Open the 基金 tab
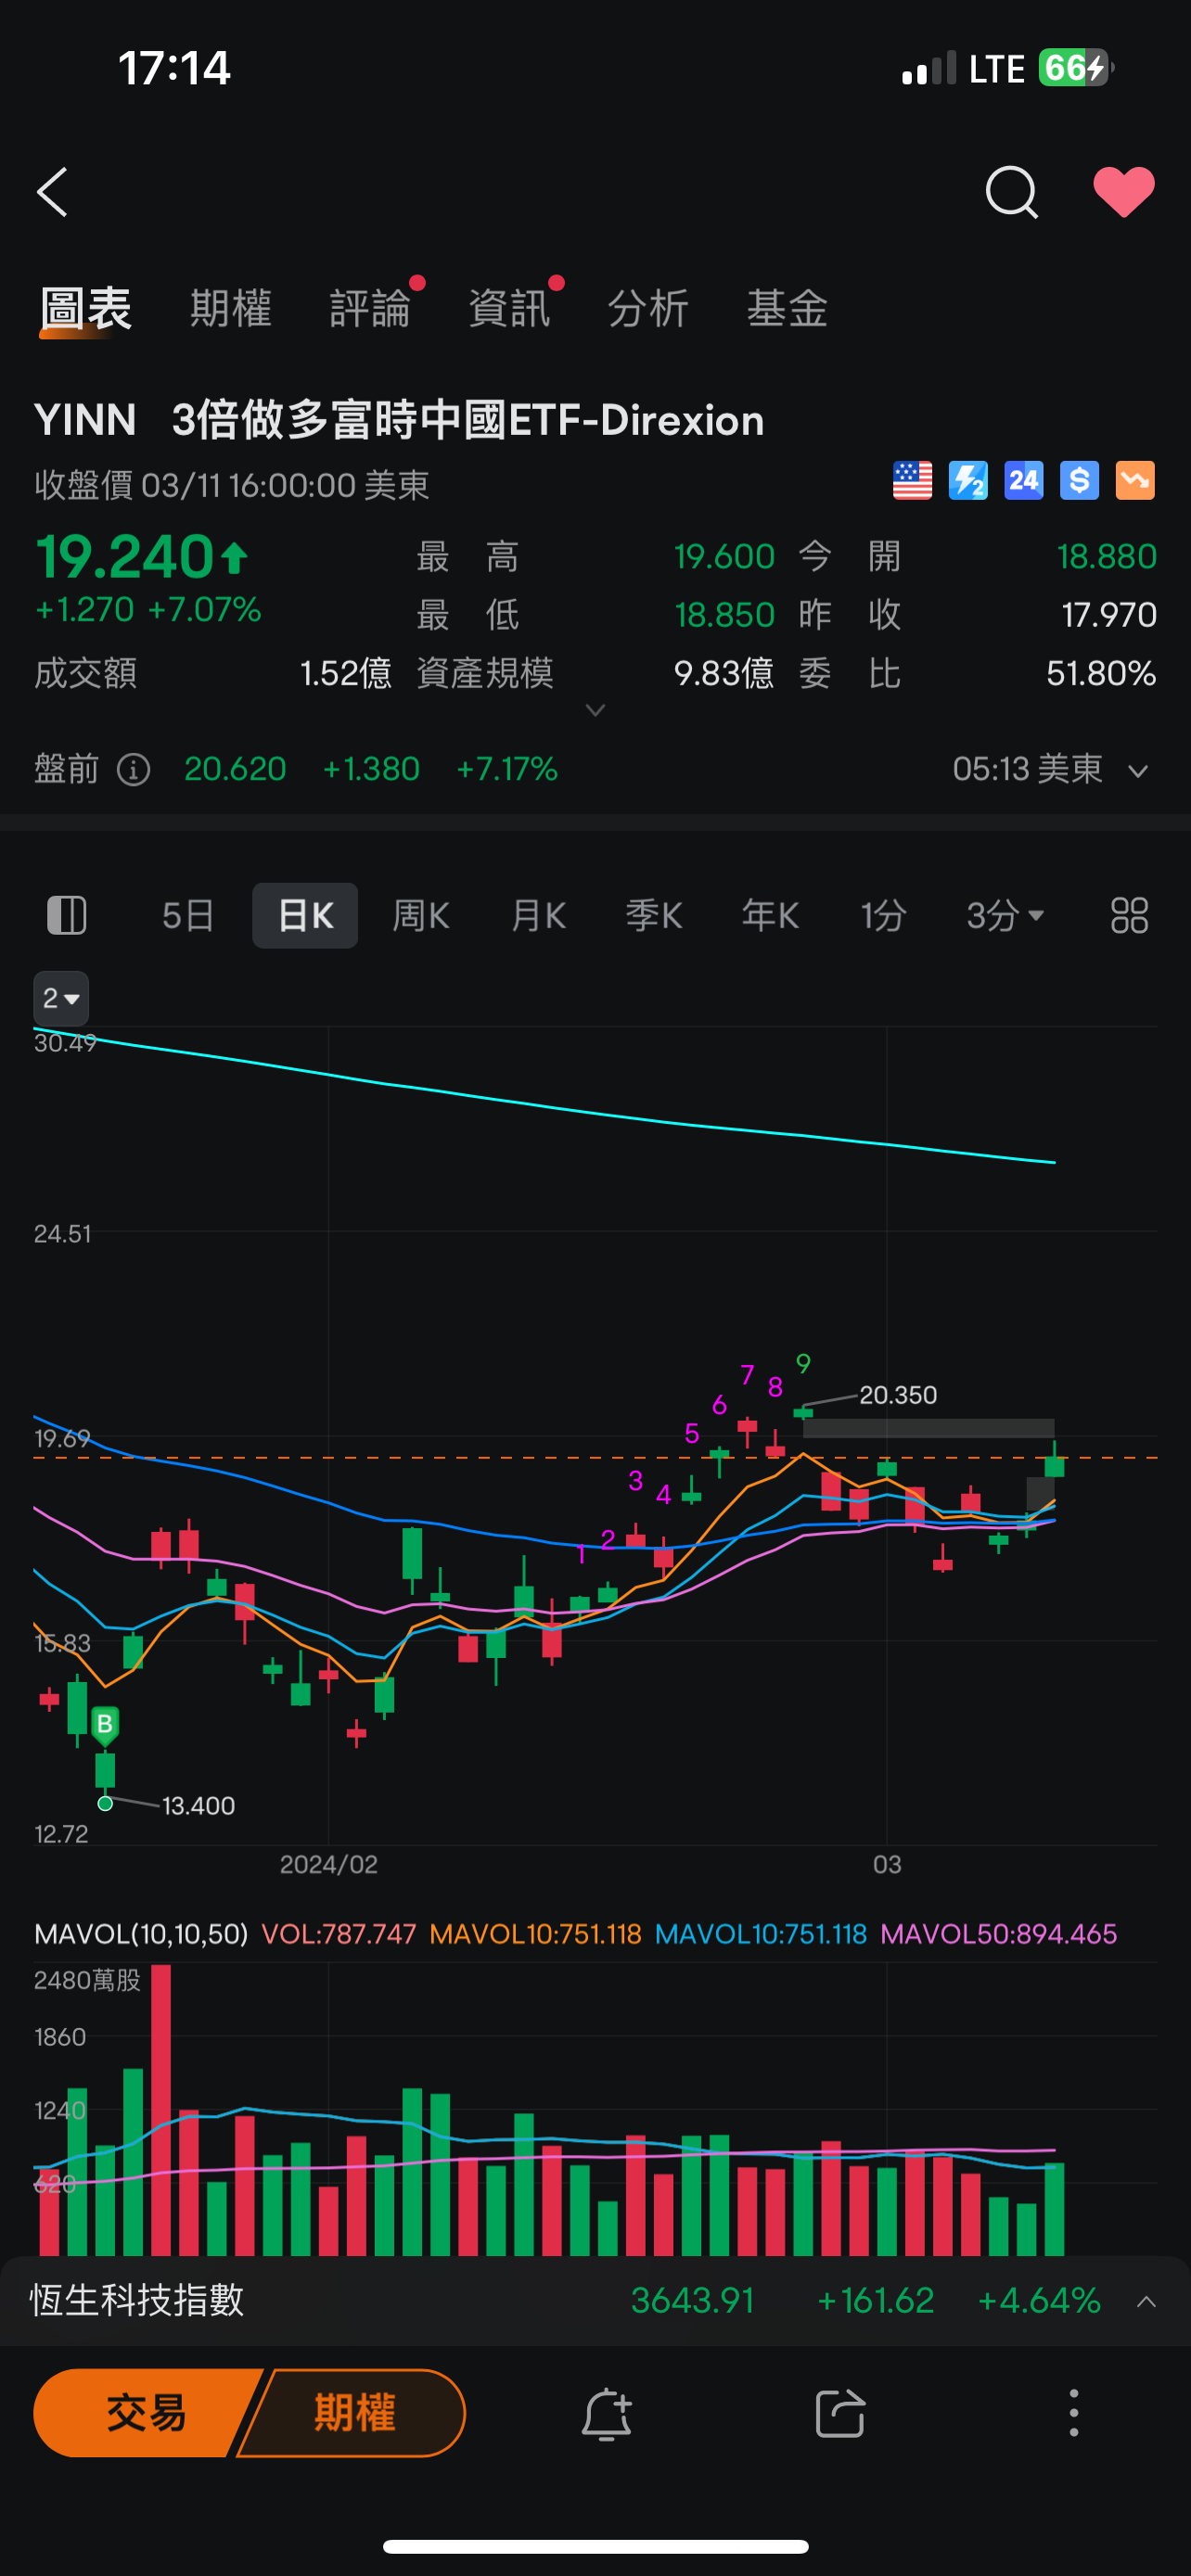The width and height of the screenshot is (1191, 2576). coord(787,308)
